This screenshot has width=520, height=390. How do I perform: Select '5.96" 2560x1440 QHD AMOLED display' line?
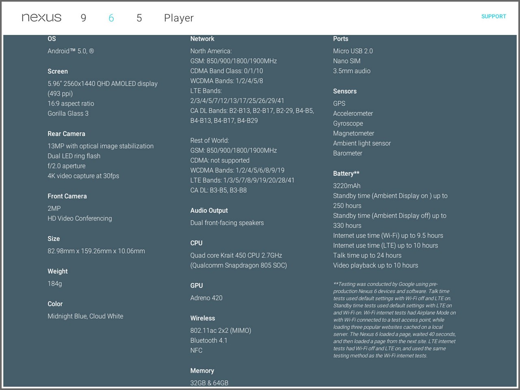102,83
